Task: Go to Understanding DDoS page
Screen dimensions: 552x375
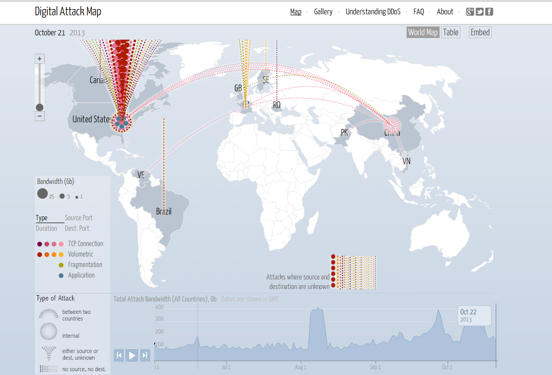Action: click(x=373, y=12)
